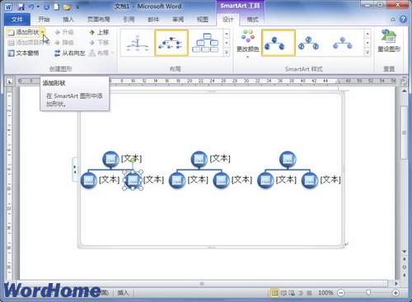Viewport: 412px width, 302px height.
Task: Click Add Bullet (添加项目符号) button
Action: pos(29,43)
